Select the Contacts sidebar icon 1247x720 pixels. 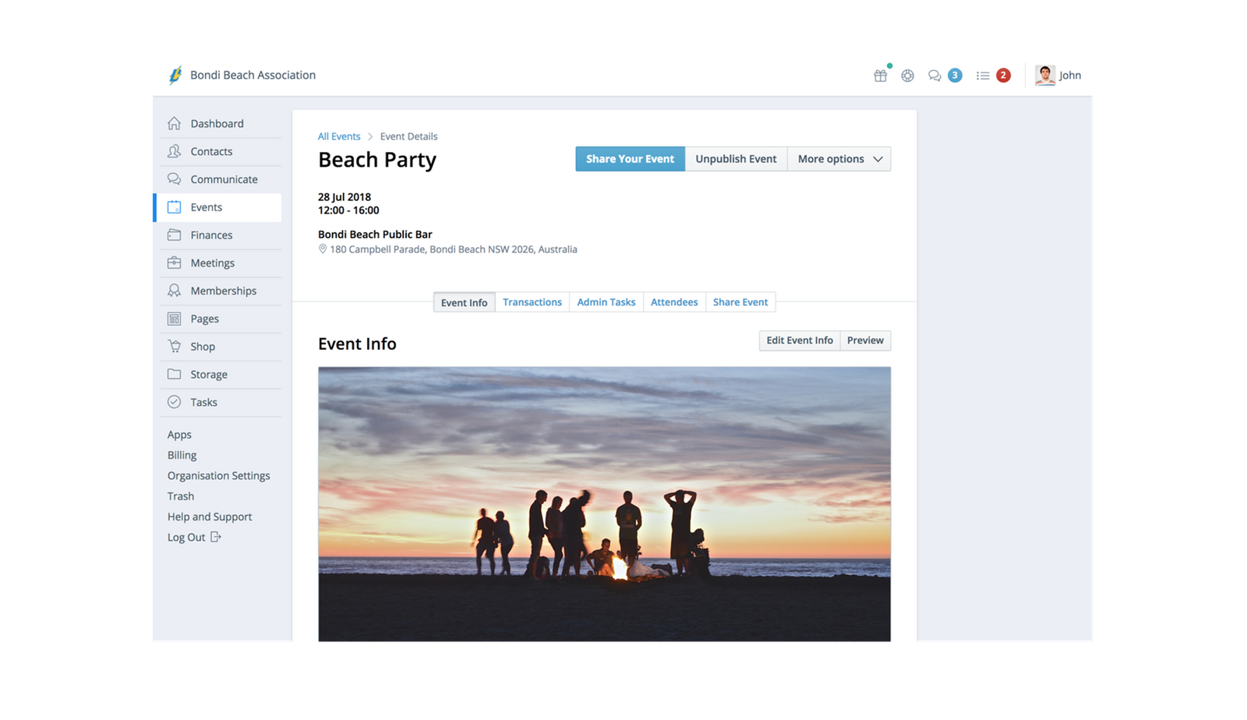[175, 151]
